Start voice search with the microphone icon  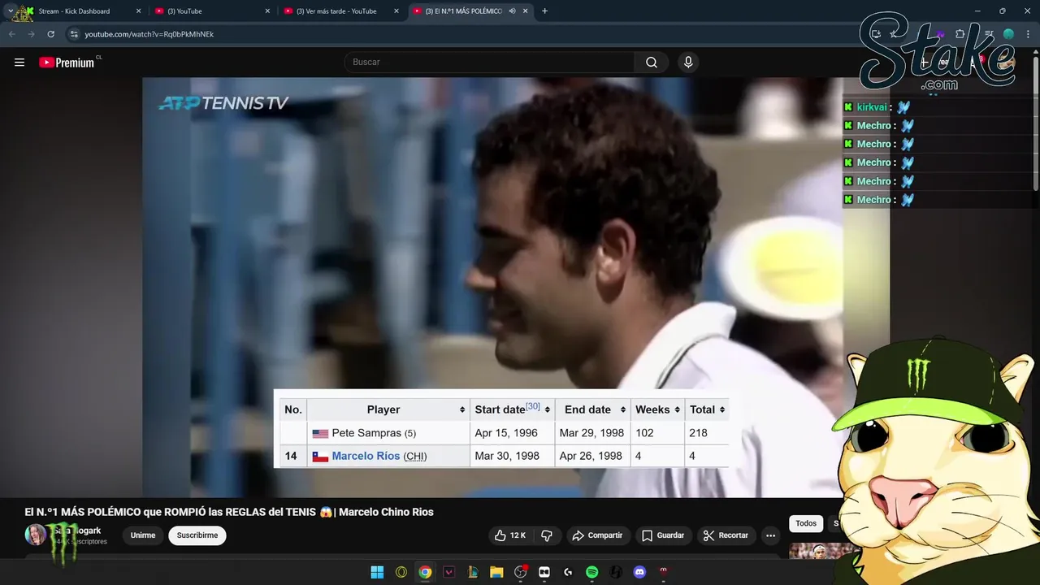point(688,63)
